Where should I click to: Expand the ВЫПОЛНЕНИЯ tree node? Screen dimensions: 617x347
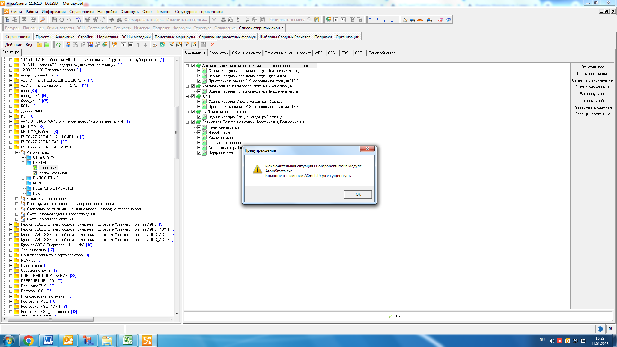[23, 178]
